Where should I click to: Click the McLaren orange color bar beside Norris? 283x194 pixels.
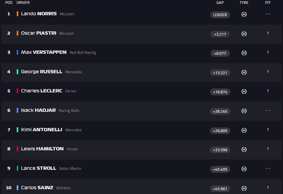pos(18,14)
